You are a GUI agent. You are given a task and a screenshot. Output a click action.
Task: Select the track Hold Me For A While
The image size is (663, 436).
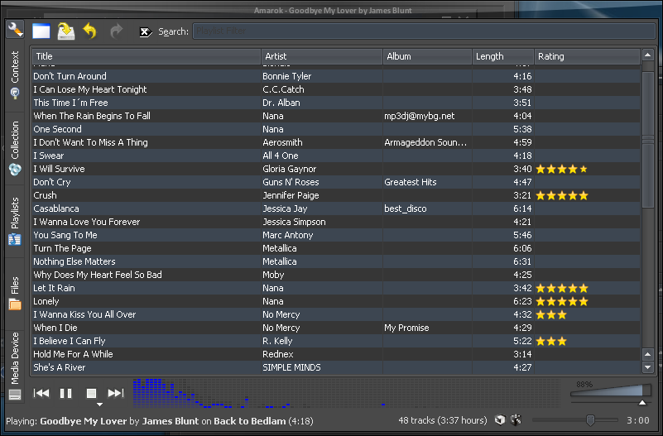click(336, 354)
